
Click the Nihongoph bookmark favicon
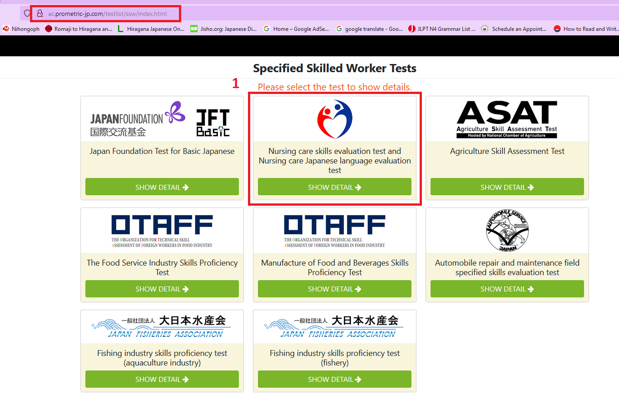coord(6,29)
